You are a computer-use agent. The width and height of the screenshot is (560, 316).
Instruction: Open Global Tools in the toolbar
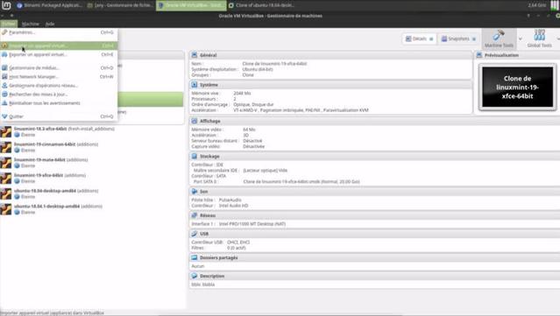539,39
